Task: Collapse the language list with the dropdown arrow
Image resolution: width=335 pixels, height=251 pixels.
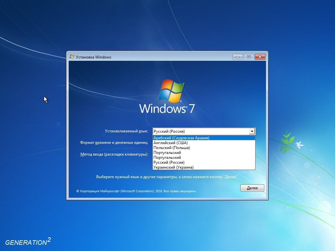Action: coord(252,131)
